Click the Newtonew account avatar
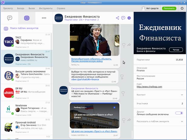Screen dimensions: 187x140 click(x=9, y=110)
